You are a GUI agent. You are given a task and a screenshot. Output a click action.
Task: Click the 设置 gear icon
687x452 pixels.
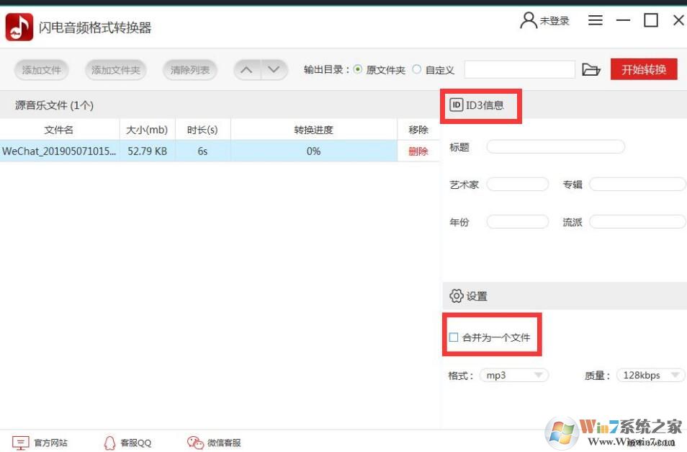[457, 296]
